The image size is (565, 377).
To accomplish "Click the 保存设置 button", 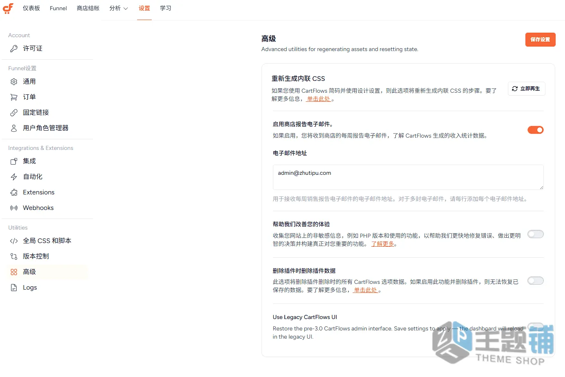I will [540, 40].
